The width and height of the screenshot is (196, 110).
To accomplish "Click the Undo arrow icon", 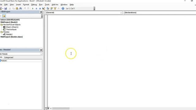I will (x=25, y=9).
